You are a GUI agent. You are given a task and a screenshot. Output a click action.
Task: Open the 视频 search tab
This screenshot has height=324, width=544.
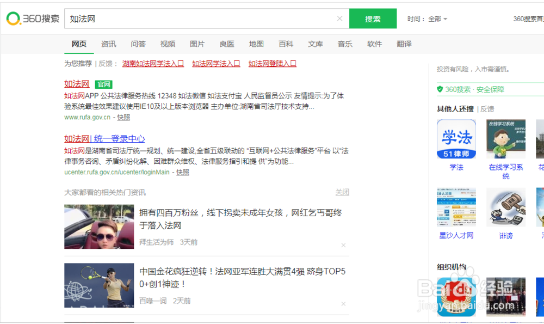click(x=168, y=44)
